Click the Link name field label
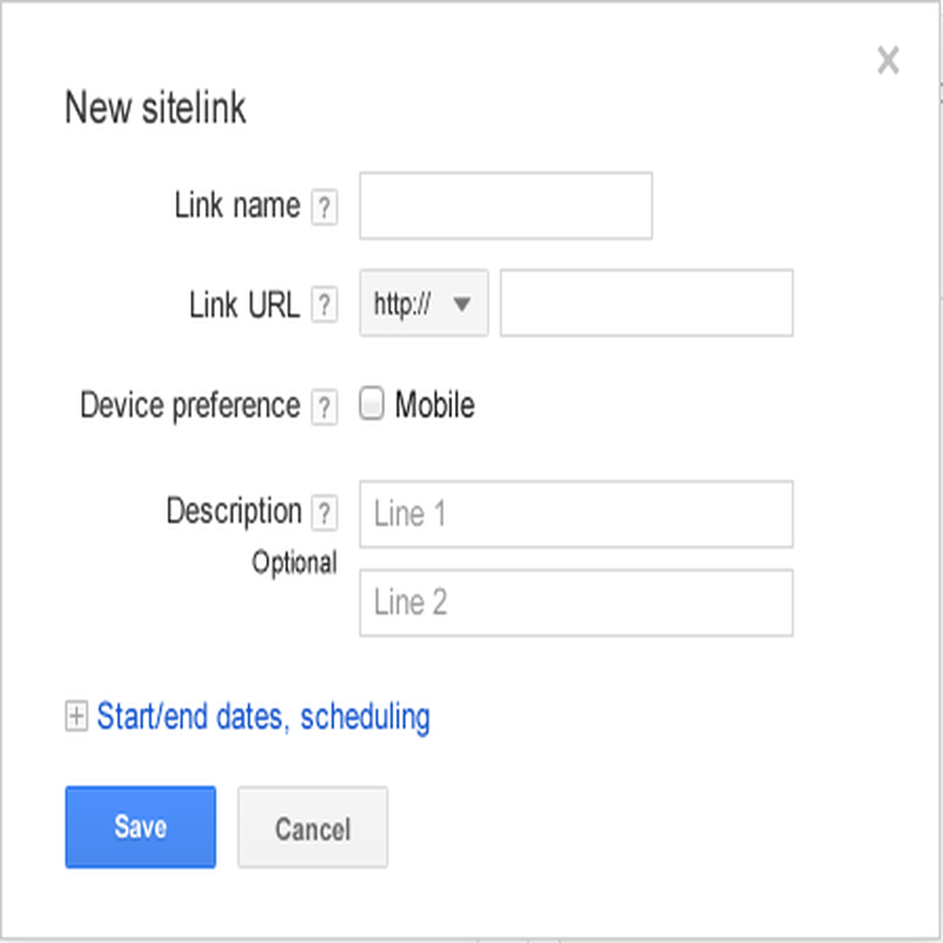The height and width of the screenshot is (943, 943). tap(238, 205)
